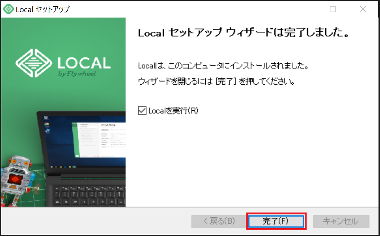The width and height of the screenshot is (380, 236).
Task: Click the Local app icon in title bar
Action: point(9,9)
